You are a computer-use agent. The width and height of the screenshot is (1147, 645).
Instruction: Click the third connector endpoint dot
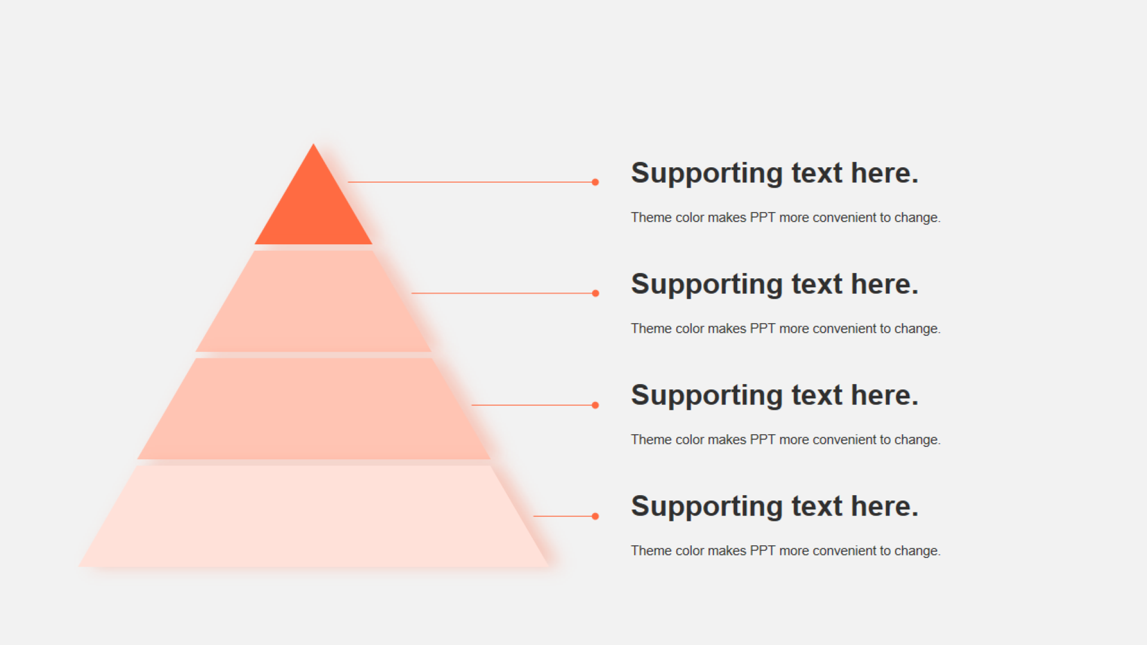coord(595,405)
